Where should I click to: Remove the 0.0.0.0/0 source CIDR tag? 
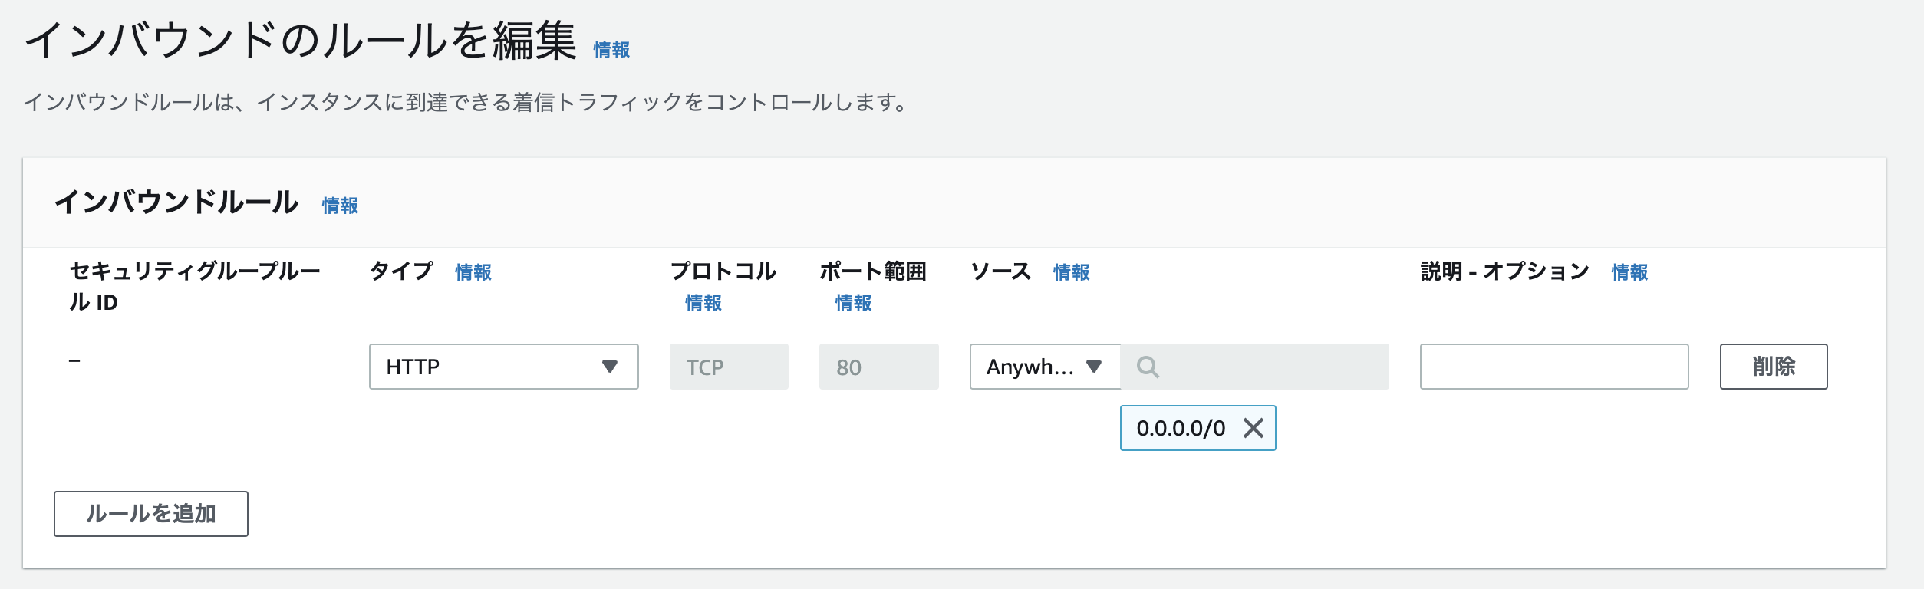tap(1253, 428)
